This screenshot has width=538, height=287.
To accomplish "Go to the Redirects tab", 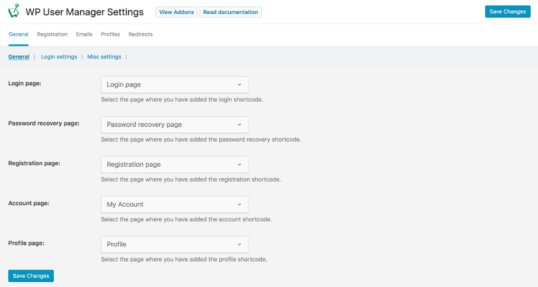I will (x=140, y=34).
